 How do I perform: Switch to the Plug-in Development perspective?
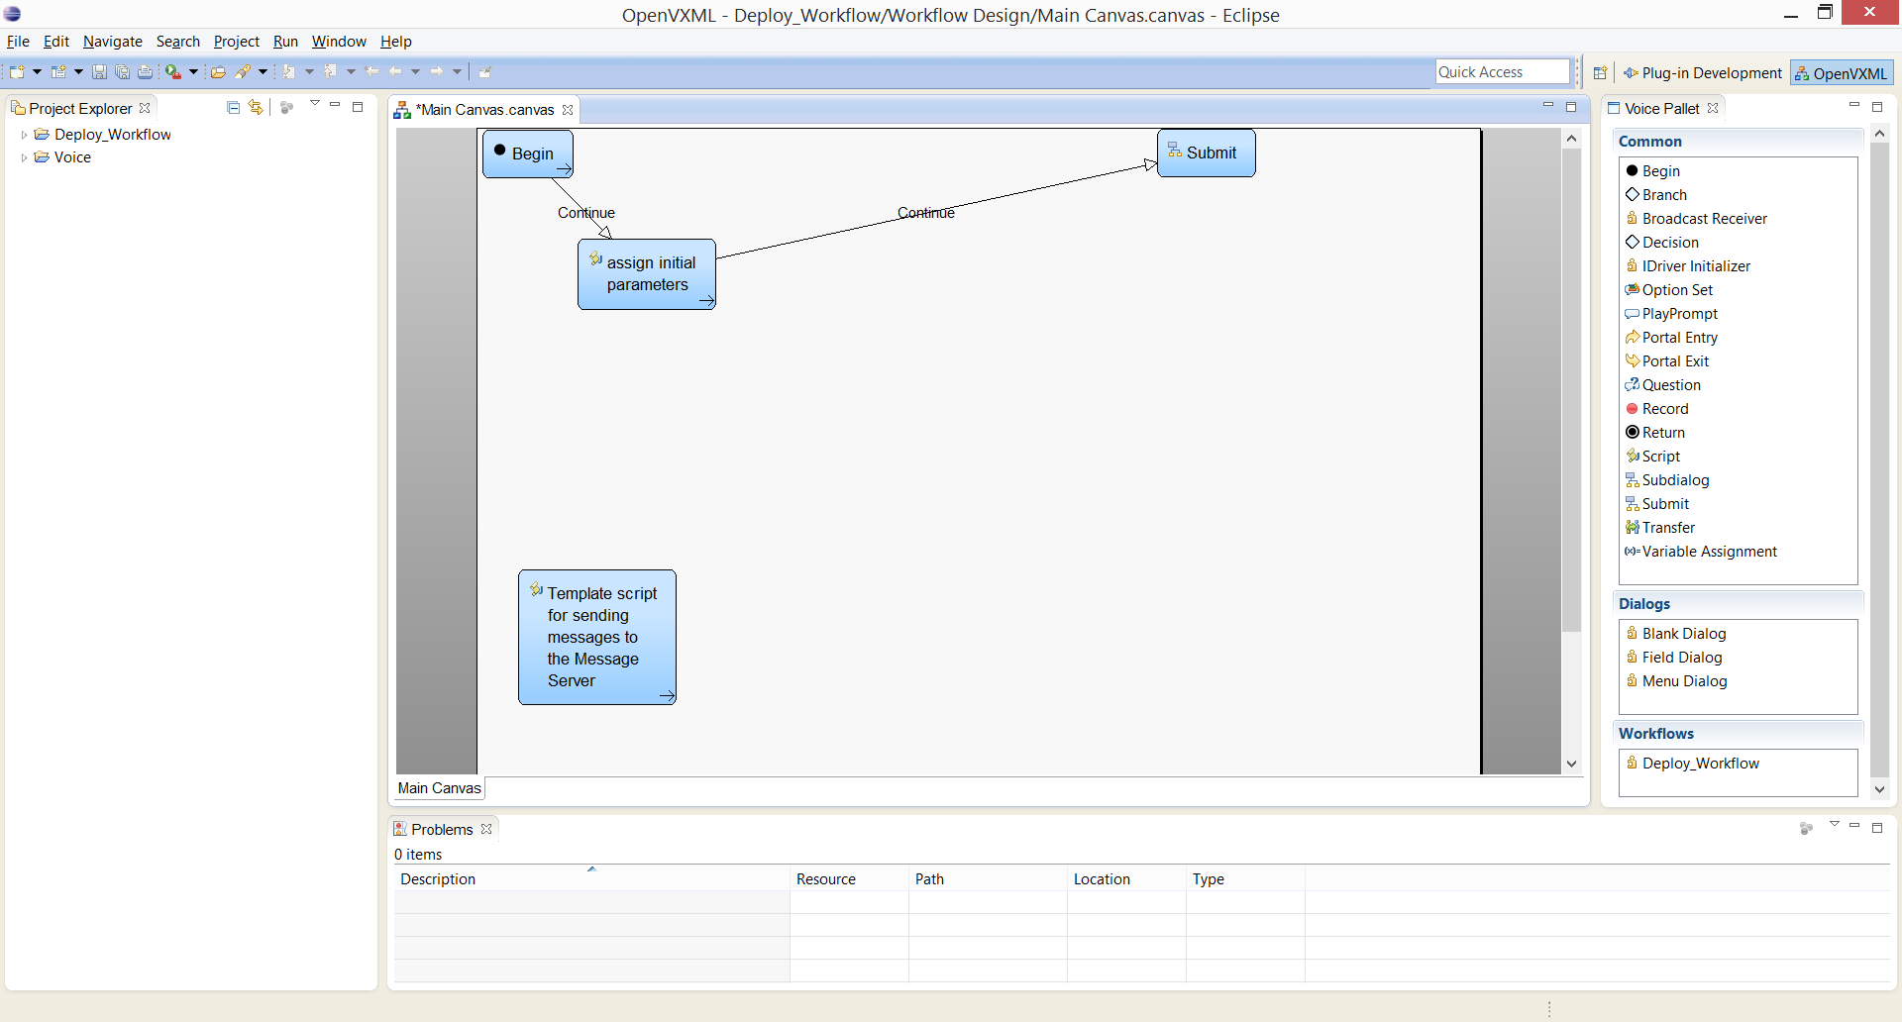pyautogui.click(x=1702, y=73)
